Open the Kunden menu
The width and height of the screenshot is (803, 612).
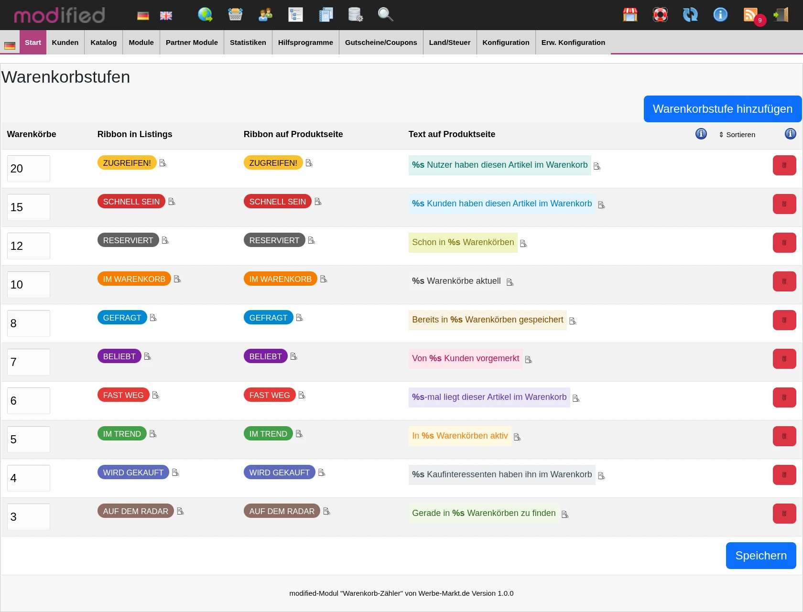[65, 42]
